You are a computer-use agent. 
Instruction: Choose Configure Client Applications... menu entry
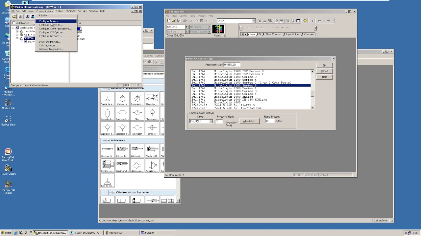coord(56,29)
